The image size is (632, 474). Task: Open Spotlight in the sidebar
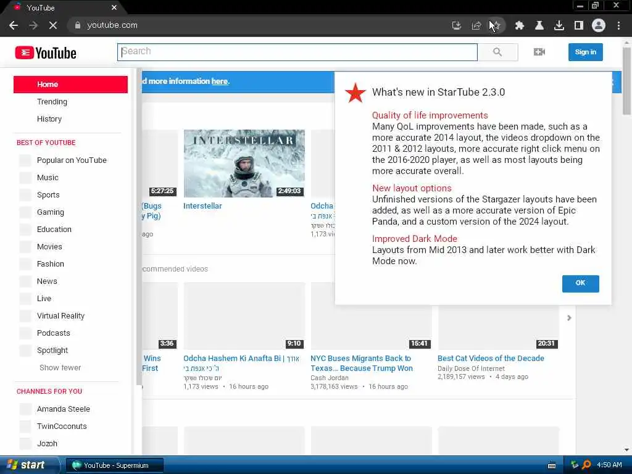click(52, 351)
